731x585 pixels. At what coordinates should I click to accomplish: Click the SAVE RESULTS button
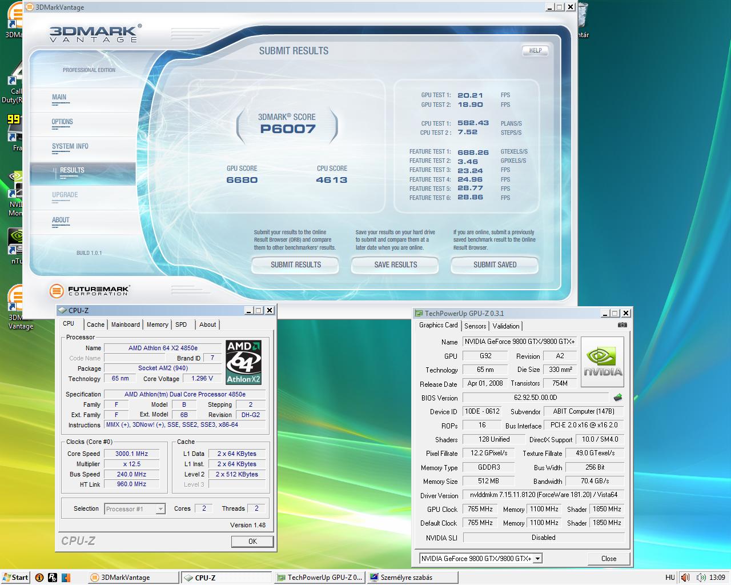point(395,265)
